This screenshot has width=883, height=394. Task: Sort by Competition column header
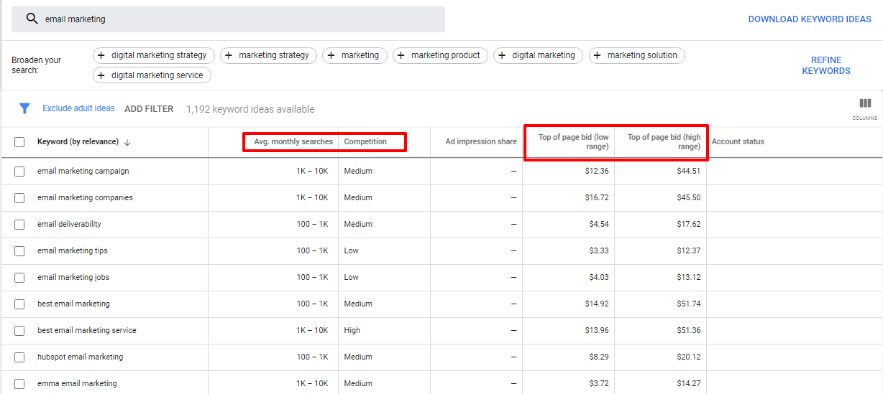[x=365, y=142]
